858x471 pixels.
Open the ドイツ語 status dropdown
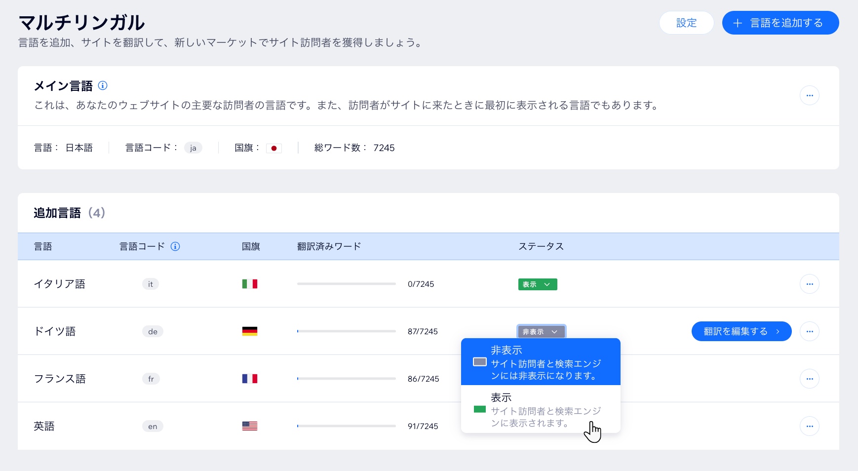coord(541,331)
